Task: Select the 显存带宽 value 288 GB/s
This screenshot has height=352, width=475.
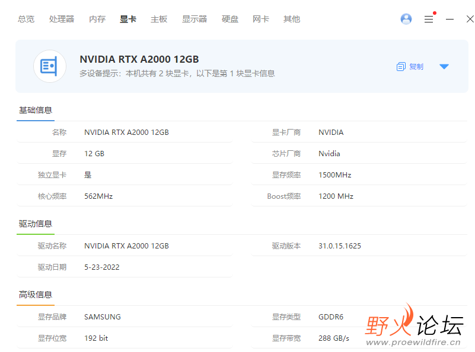Action: (333, 338)
